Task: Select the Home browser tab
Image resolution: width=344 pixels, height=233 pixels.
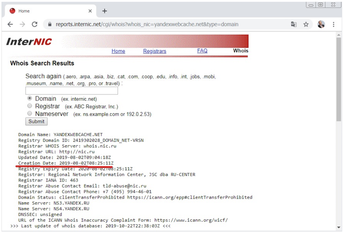Action: pyautogui.click(x=50, y=11)
